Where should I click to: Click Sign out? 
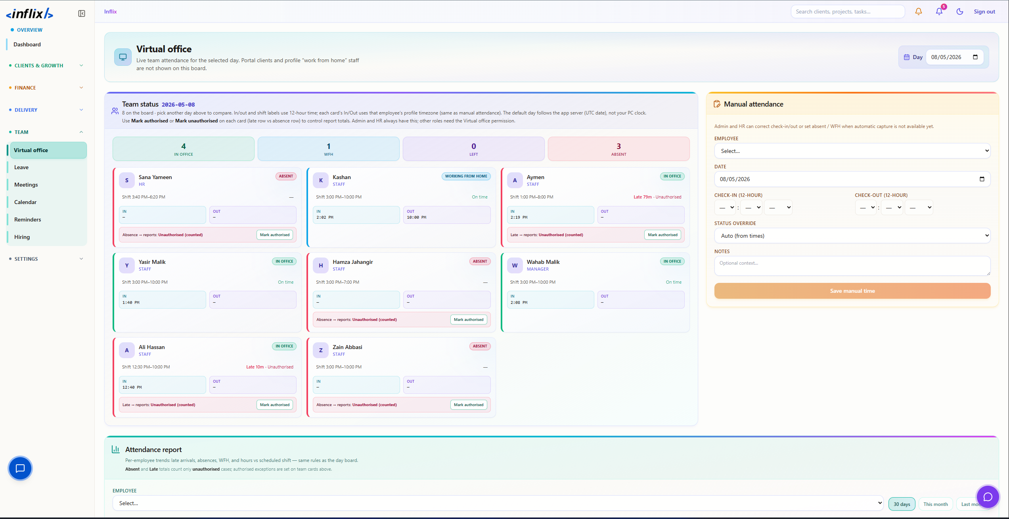pos(984,11)
